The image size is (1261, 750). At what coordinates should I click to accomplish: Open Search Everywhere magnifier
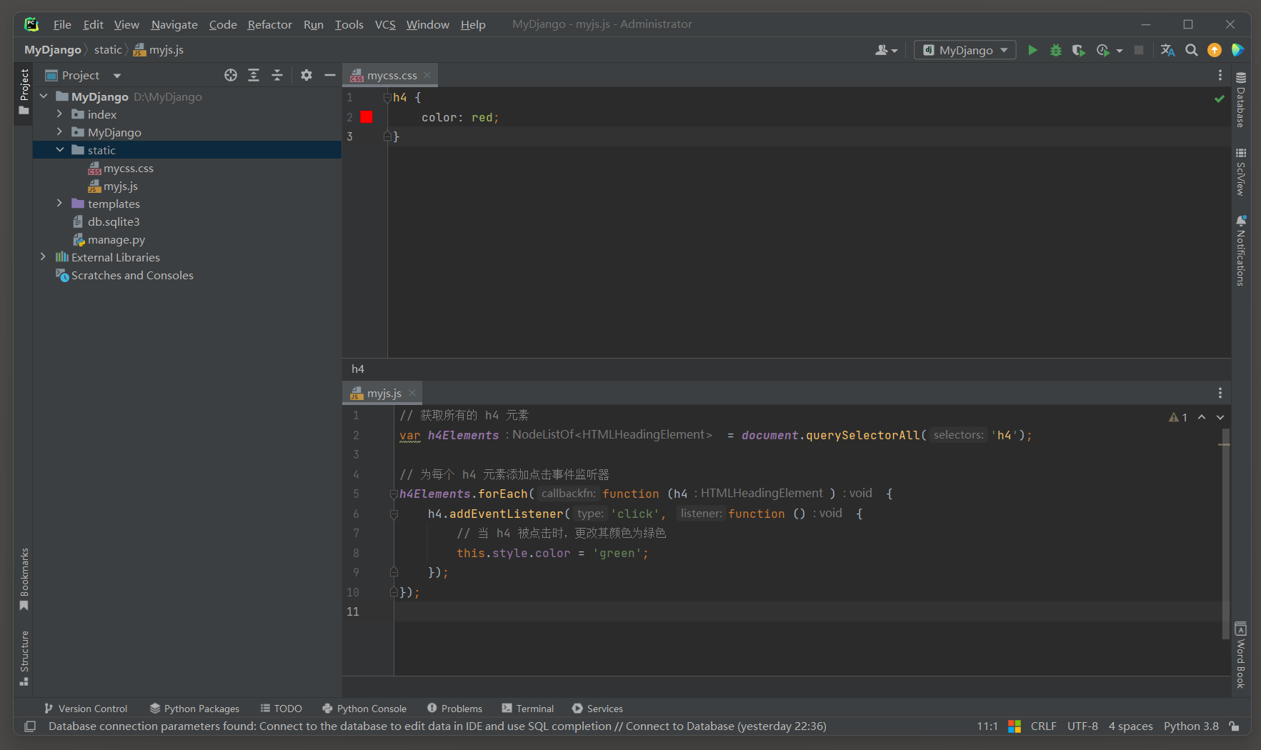(x=1192, y=50)
